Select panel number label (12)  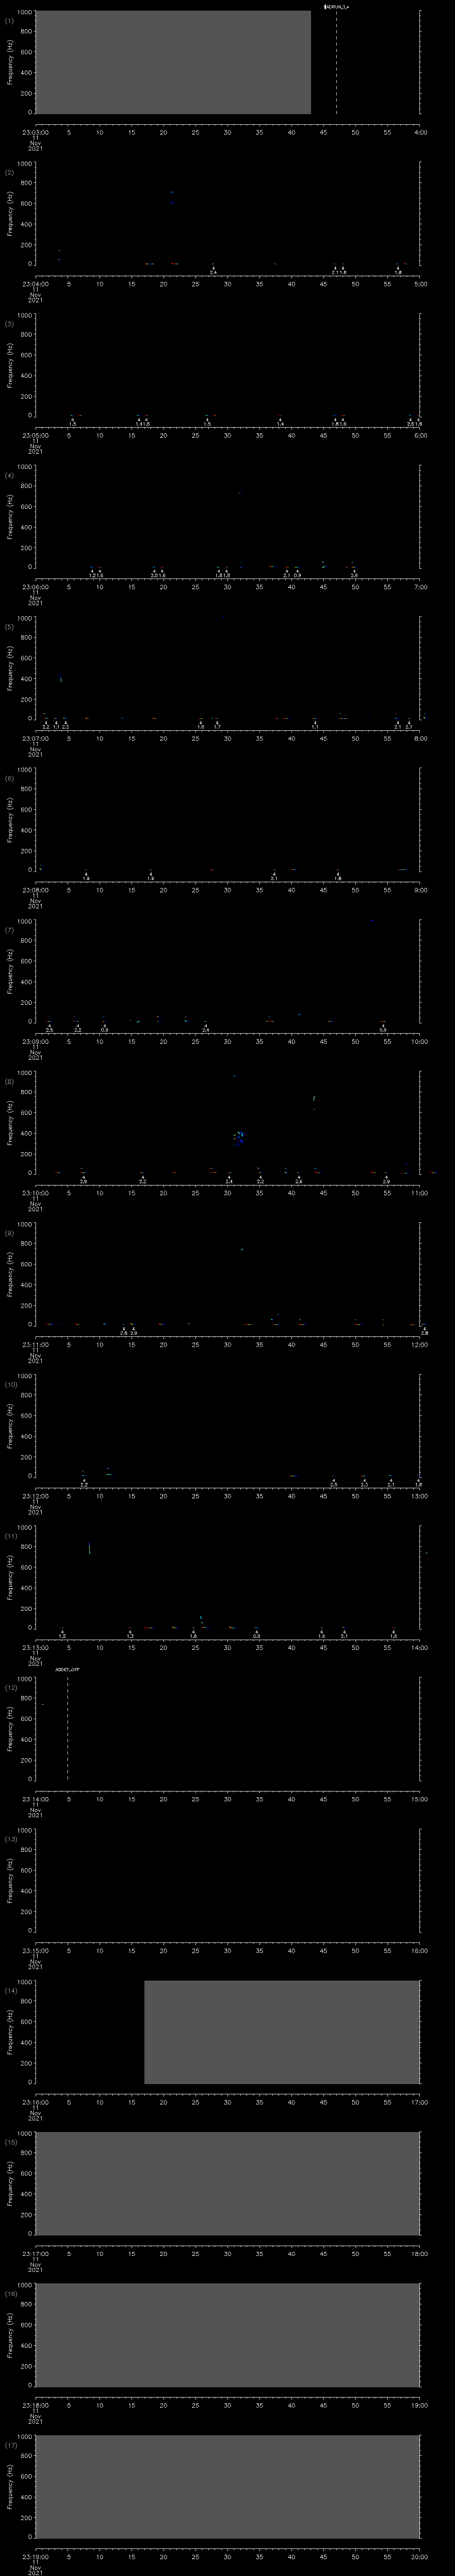[x=10, y=1687]
